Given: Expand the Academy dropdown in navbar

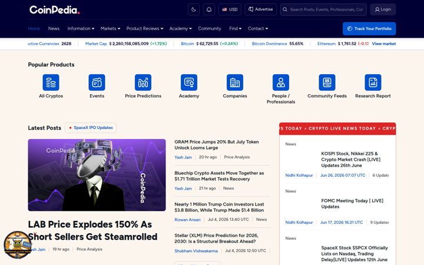Looking at the screenshot, I should click(x=180, y=28).
